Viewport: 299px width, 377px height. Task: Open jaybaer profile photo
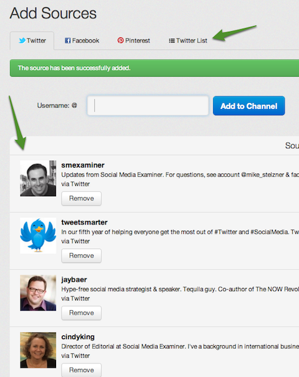[38, 293]
